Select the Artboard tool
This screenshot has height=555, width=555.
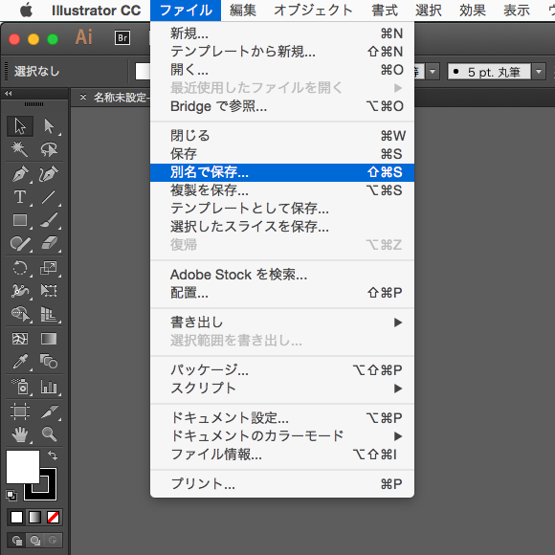coord(20,411)
